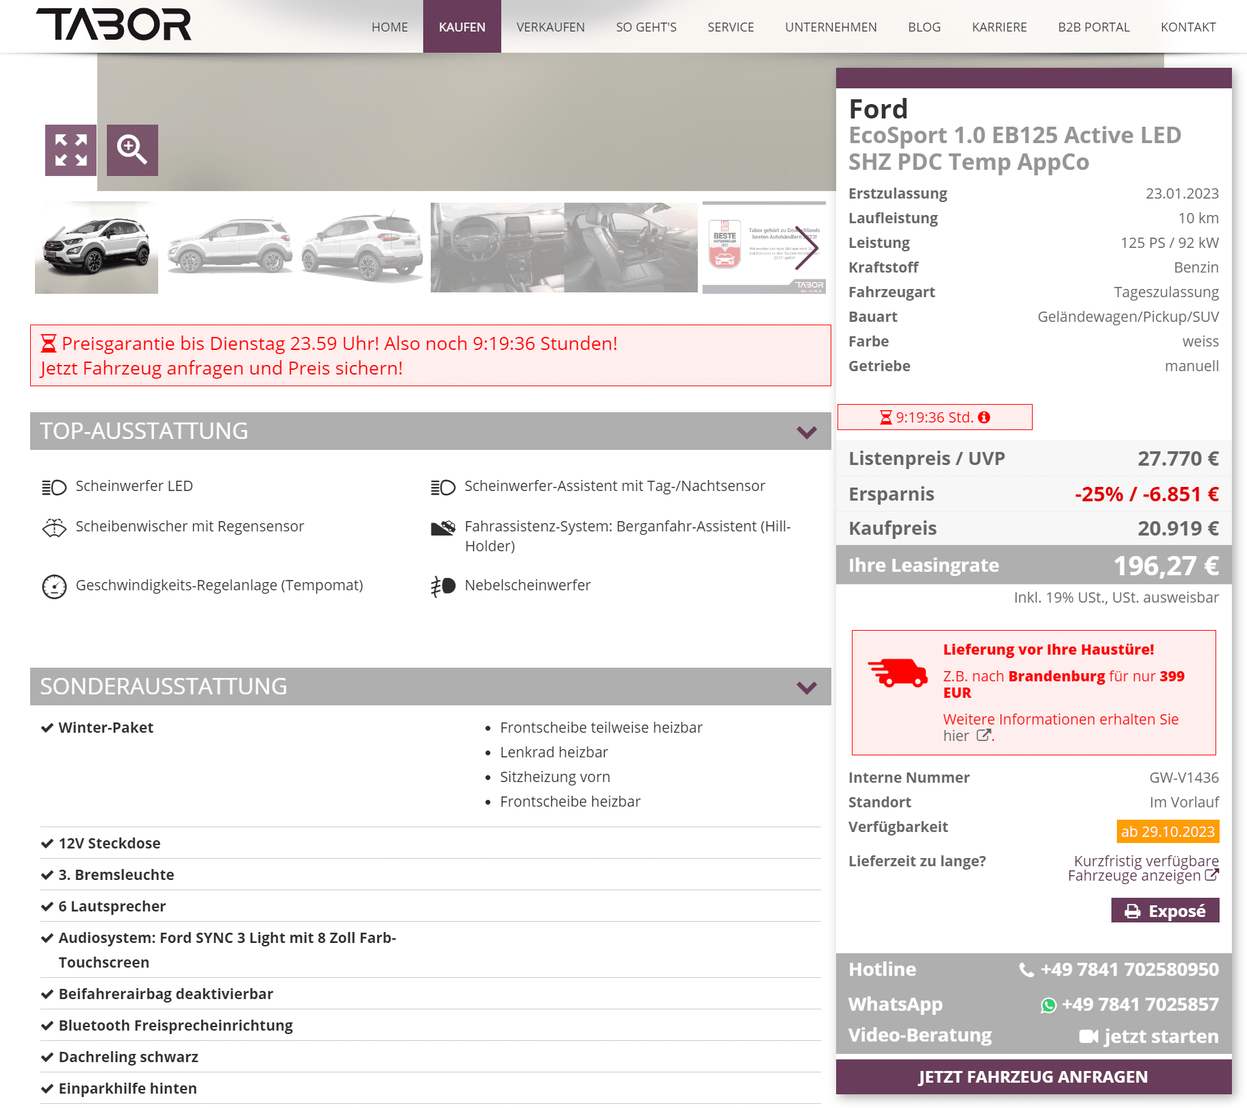
Task: Open the KONTAKT menu item
Action: point(1188,27)
